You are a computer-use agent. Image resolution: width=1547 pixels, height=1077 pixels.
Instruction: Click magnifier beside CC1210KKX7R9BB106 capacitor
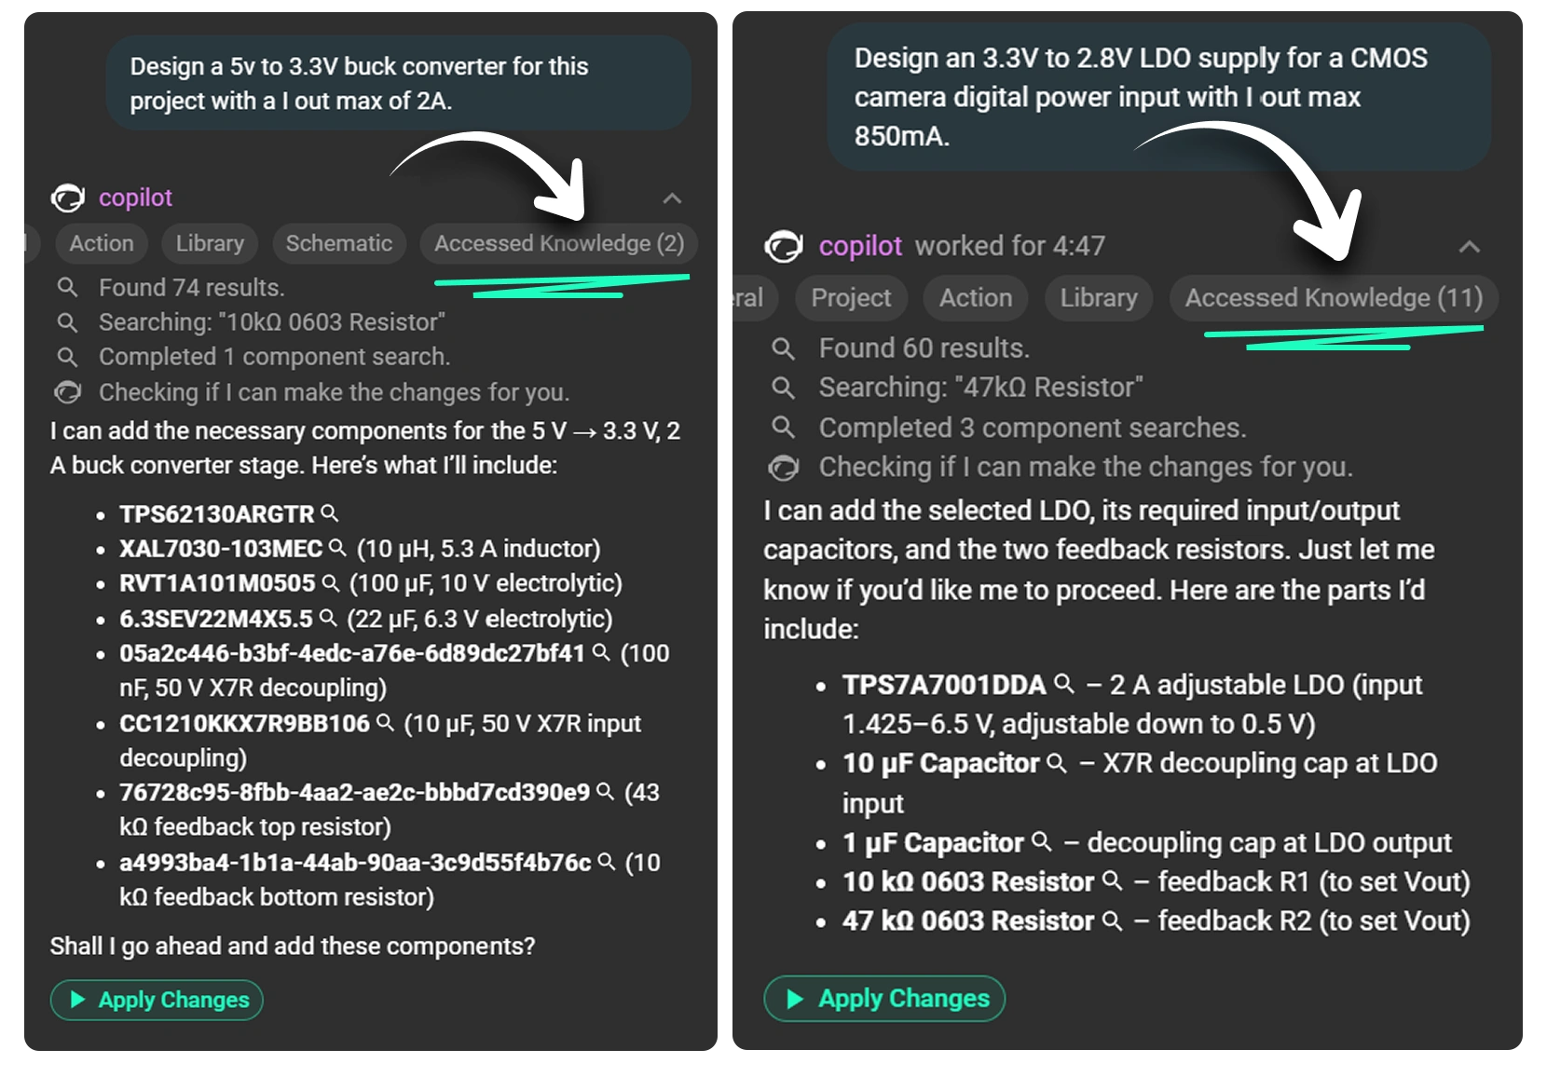coord(385,722)
